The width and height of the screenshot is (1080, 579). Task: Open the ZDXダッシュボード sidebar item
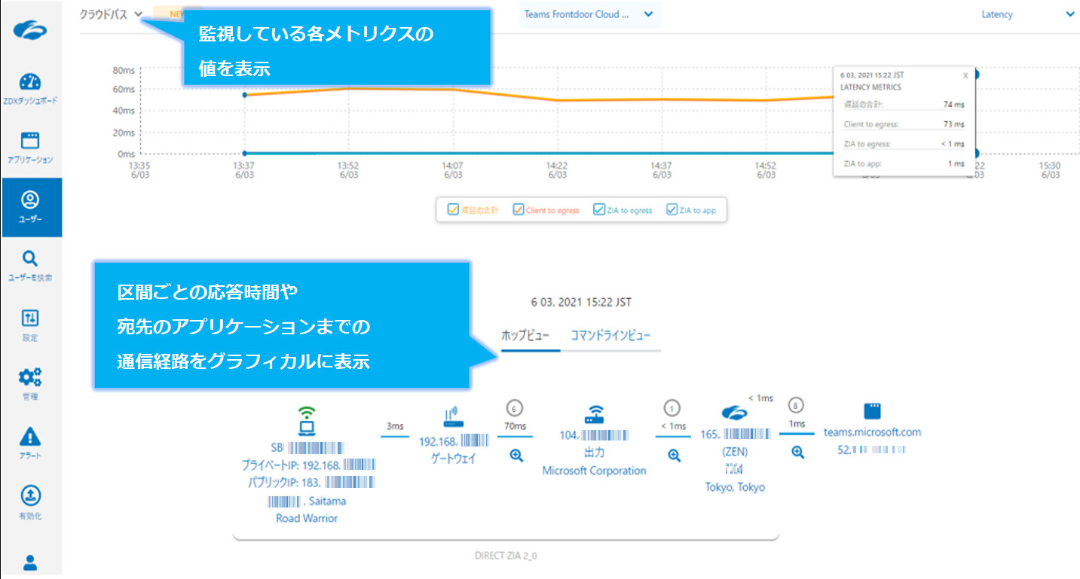point(30,89)
